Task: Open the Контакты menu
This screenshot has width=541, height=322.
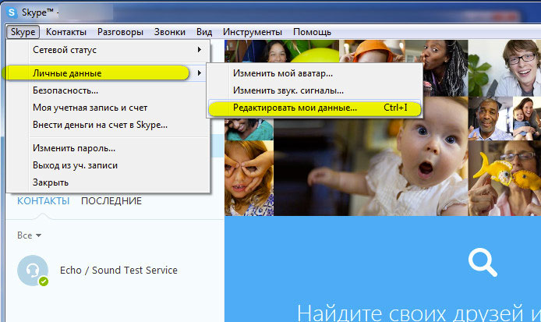Action: (65, 32)
